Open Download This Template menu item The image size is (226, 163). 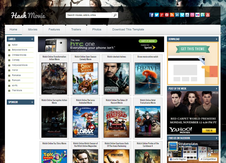point(128,30)
